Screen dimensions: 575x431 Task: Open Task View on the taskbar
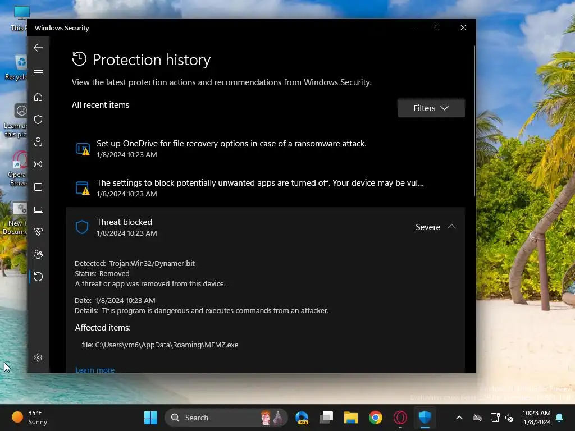point(326,418)
